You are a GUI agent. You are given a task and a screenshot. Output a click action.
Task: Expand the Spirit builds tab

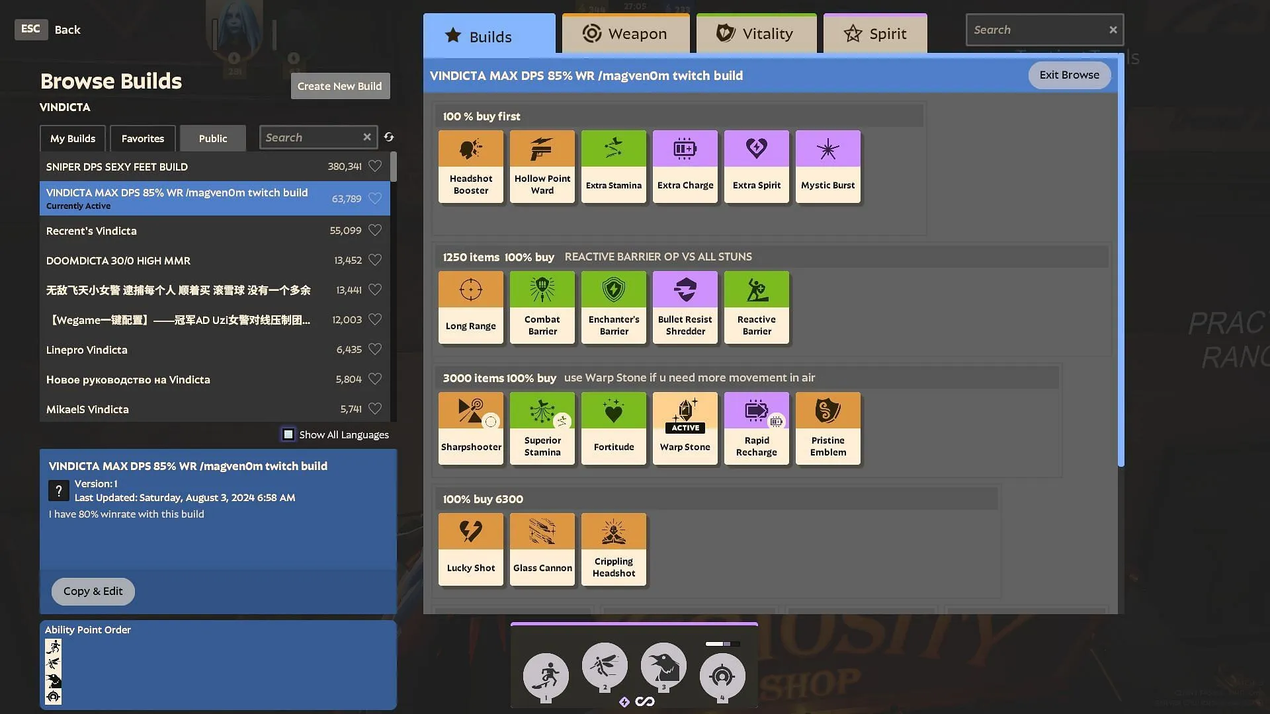(x=875, y=33)
